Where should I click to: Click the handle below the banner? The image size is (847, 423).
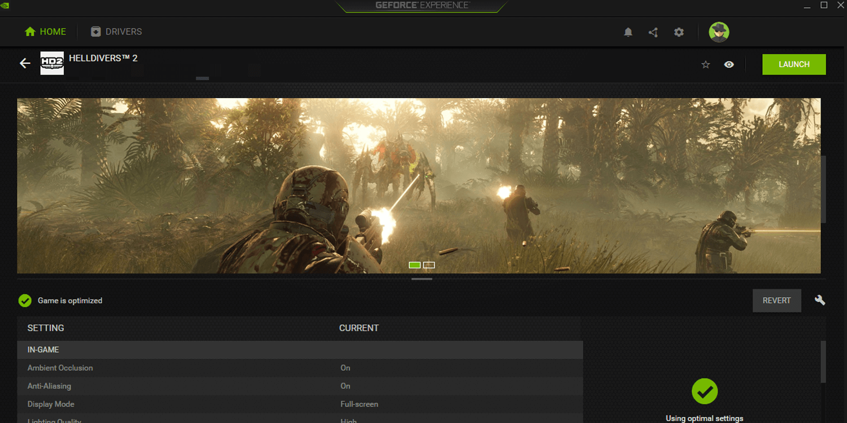(422, 279)
